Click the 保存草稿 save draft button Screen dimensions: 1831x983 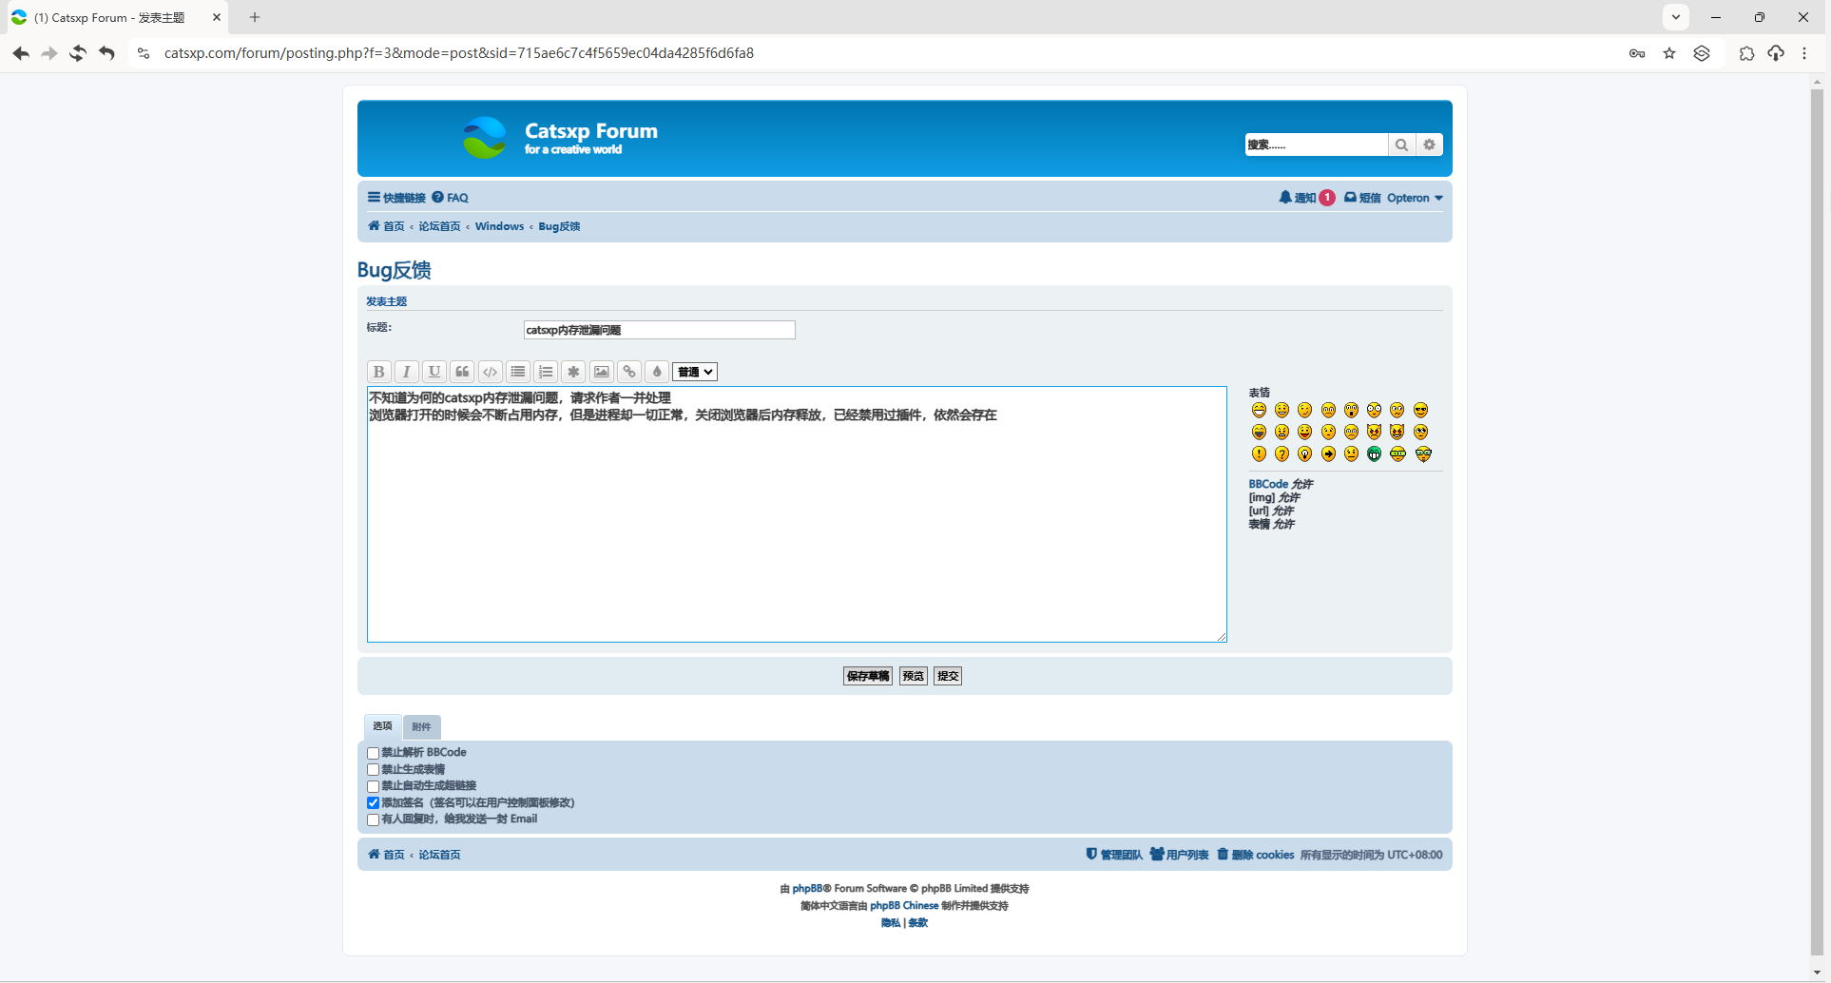867,676
